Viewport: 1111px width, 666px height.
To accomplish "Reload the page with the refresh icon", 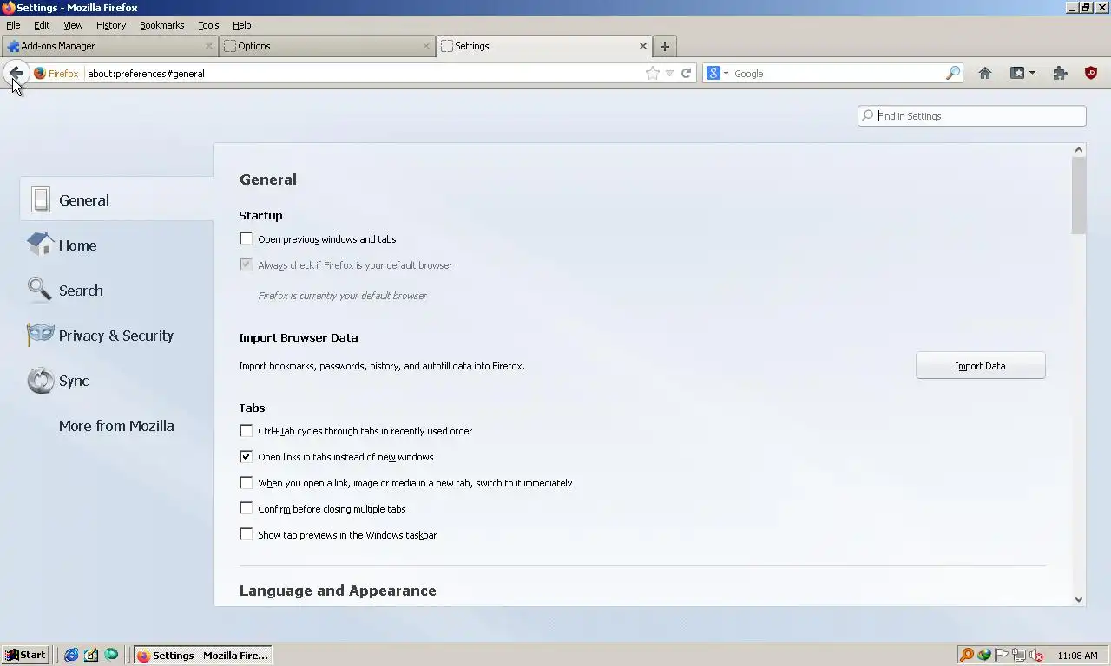I will click(x=686, y=74).
